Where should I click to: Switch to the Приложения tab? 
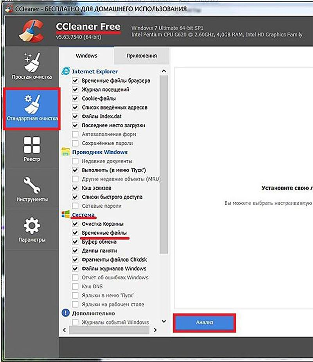click(142, 56)
